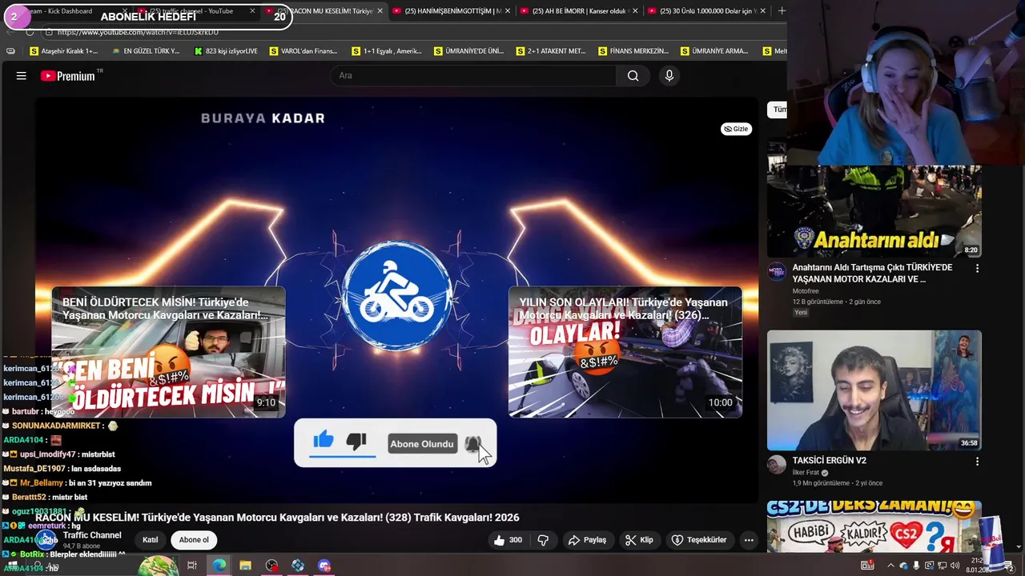Click thumbs-down icon in the video overlay
The image size is (1025, 576).
(x=356, y=441)
